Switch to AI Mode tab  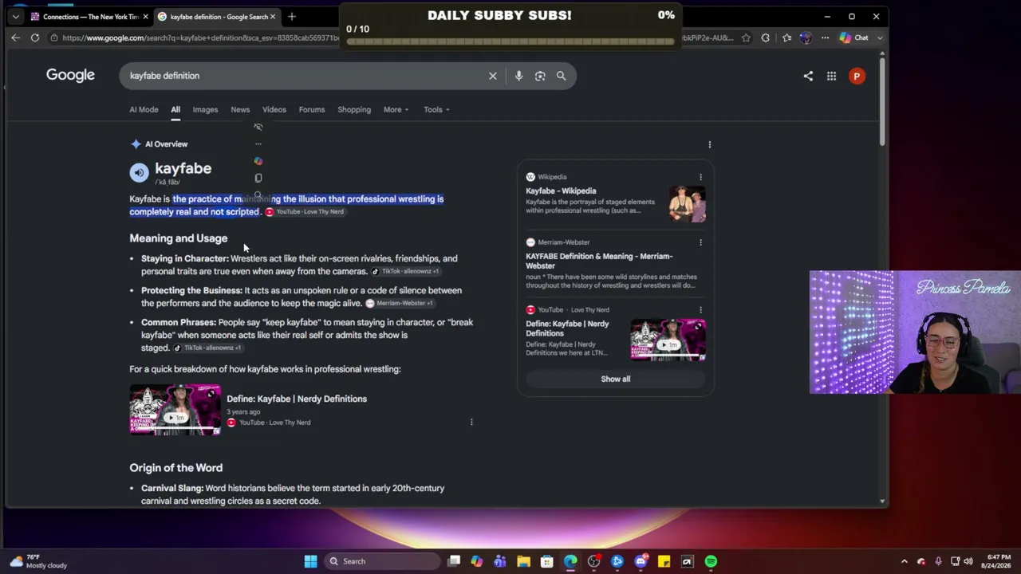click(x=144, y=109)
